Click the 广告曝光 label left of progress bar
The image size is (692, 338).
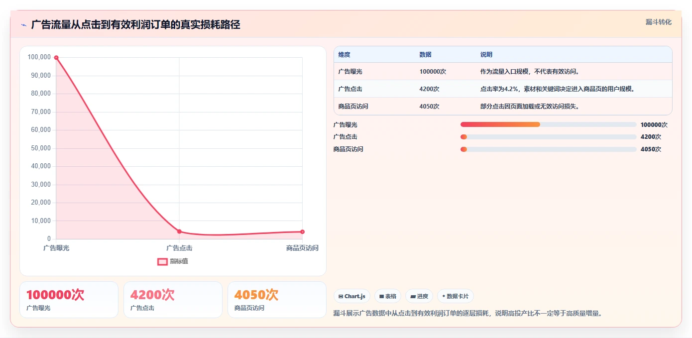(x=346, y=125)
